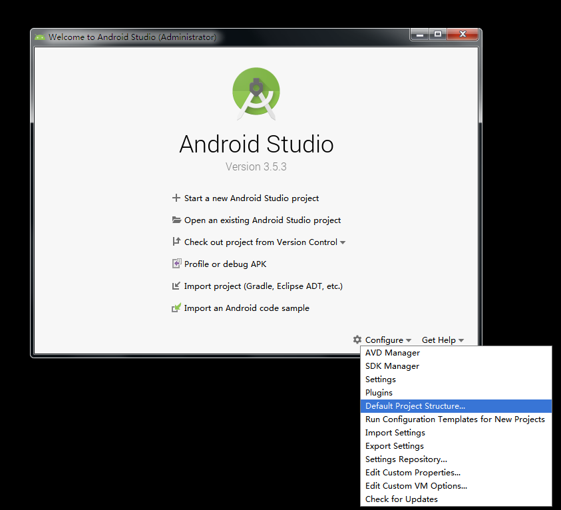561x510 pixels.
Task: Open an existing Android Studio project
Action: pyautogui.click(x=262, y=220)
